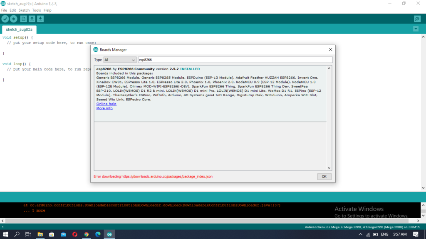Click the editor vertical scroll-down arrow

pos(423,188)
